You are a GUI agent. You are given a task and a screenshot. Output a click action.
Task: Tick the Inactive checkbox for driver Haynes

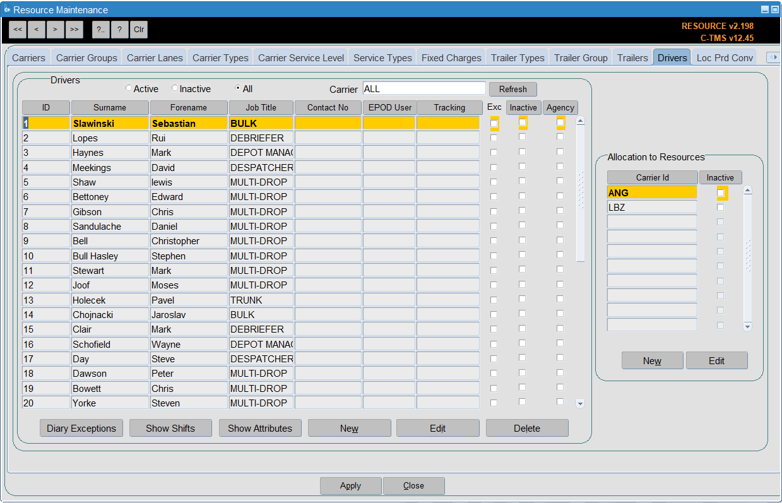pyautogui.click(x=522, y=151)
